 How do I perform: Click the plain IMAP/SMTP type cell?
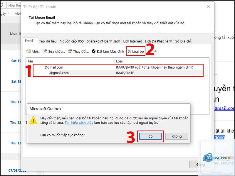click(x=125, y=73)
